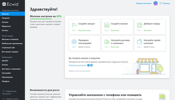This screenshot has width=175, height=100.
Task: Open Настройки in the sidebar
Action: point(6,73)
